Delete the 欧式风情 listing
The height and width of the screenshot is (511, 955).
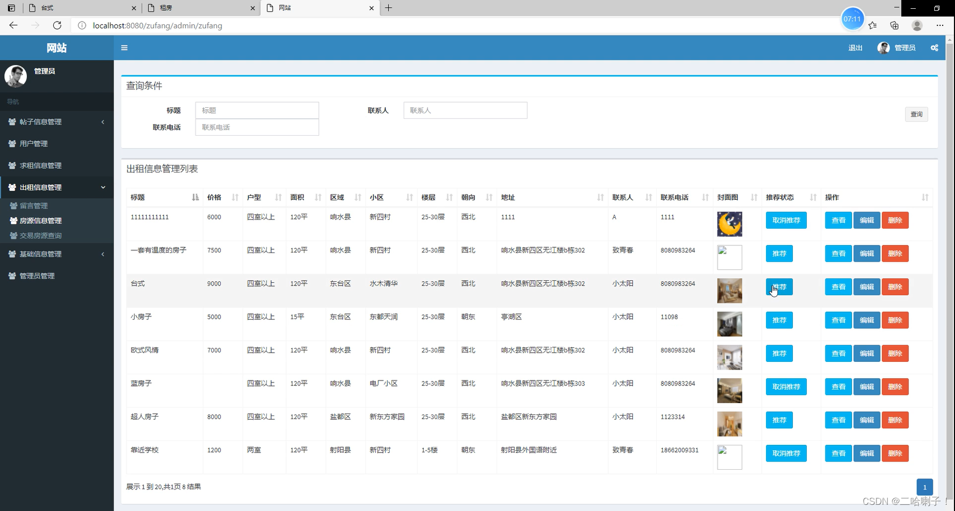(x=895, y=354)
